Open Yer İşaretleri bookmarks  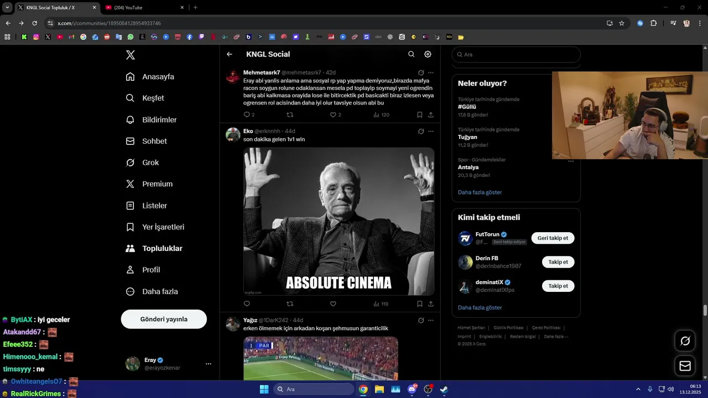(x=155, y=227)
